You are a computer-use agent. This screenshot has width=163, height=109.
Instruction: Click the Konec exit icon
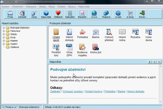(142, 14)
